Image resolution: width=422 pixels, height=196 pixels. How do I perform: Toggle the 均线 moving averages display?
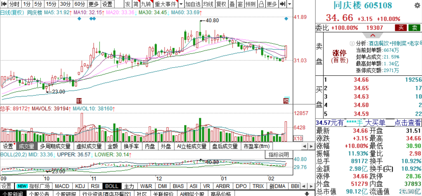208,4
